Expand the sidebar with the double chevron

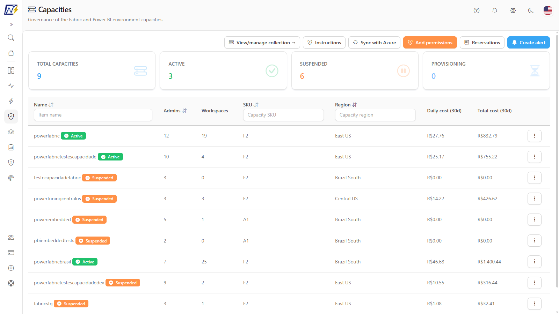click(x=11, y=24)
